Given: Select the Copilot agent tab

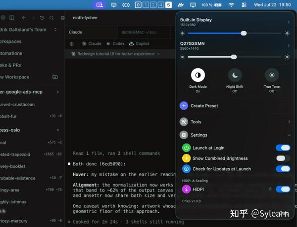Looking at the screenshot, I should (x=139, y=44).
